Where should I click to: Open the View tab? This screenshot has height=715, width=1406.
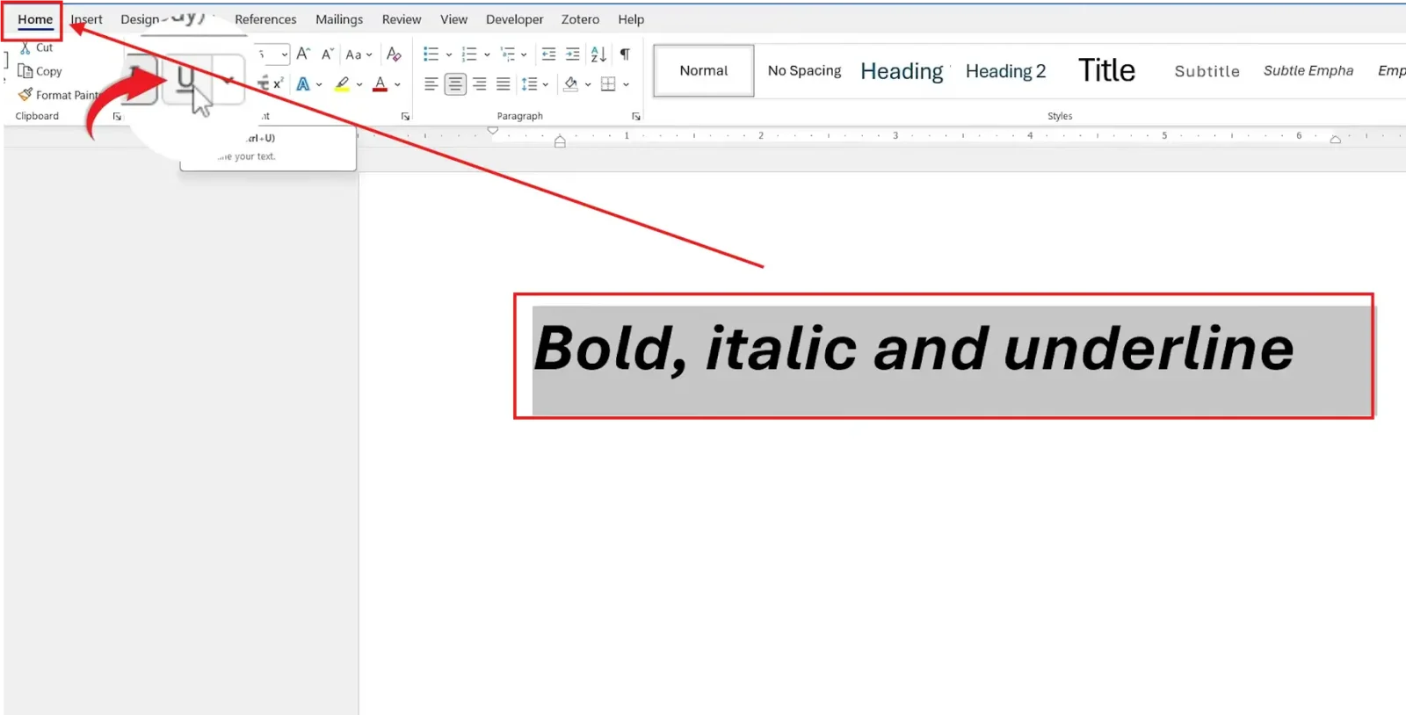pyautogui.click(x=453, y=19)
